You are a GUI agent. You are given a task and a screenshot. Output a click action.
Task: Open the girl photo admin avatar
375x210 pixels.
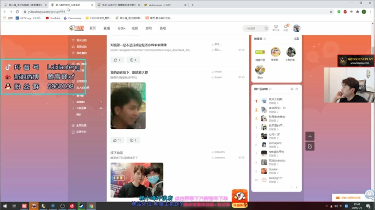coord(291,52)
